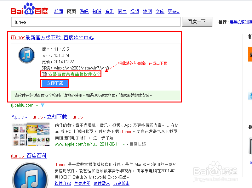The height and width of the screenshot is (188, 252).
Task: Open Apple - iTunes - 立刻下载 iTunes link
Action: pos(47,117)
